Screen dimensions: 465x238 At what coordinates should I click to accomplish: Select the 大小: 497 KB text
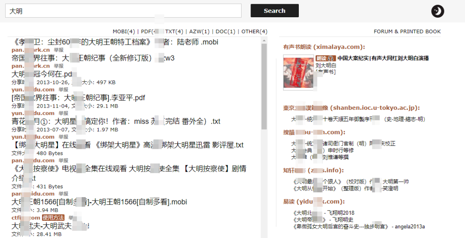coord(98,82)
